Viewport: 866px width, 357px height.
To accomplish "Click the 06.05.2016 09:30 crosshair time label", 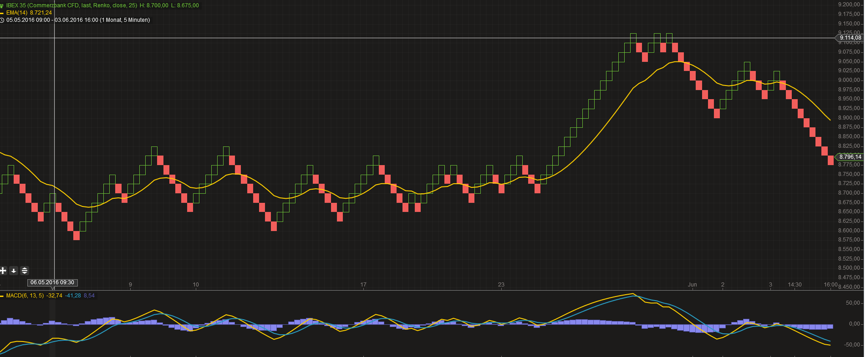I will click(x=52, y=282).
